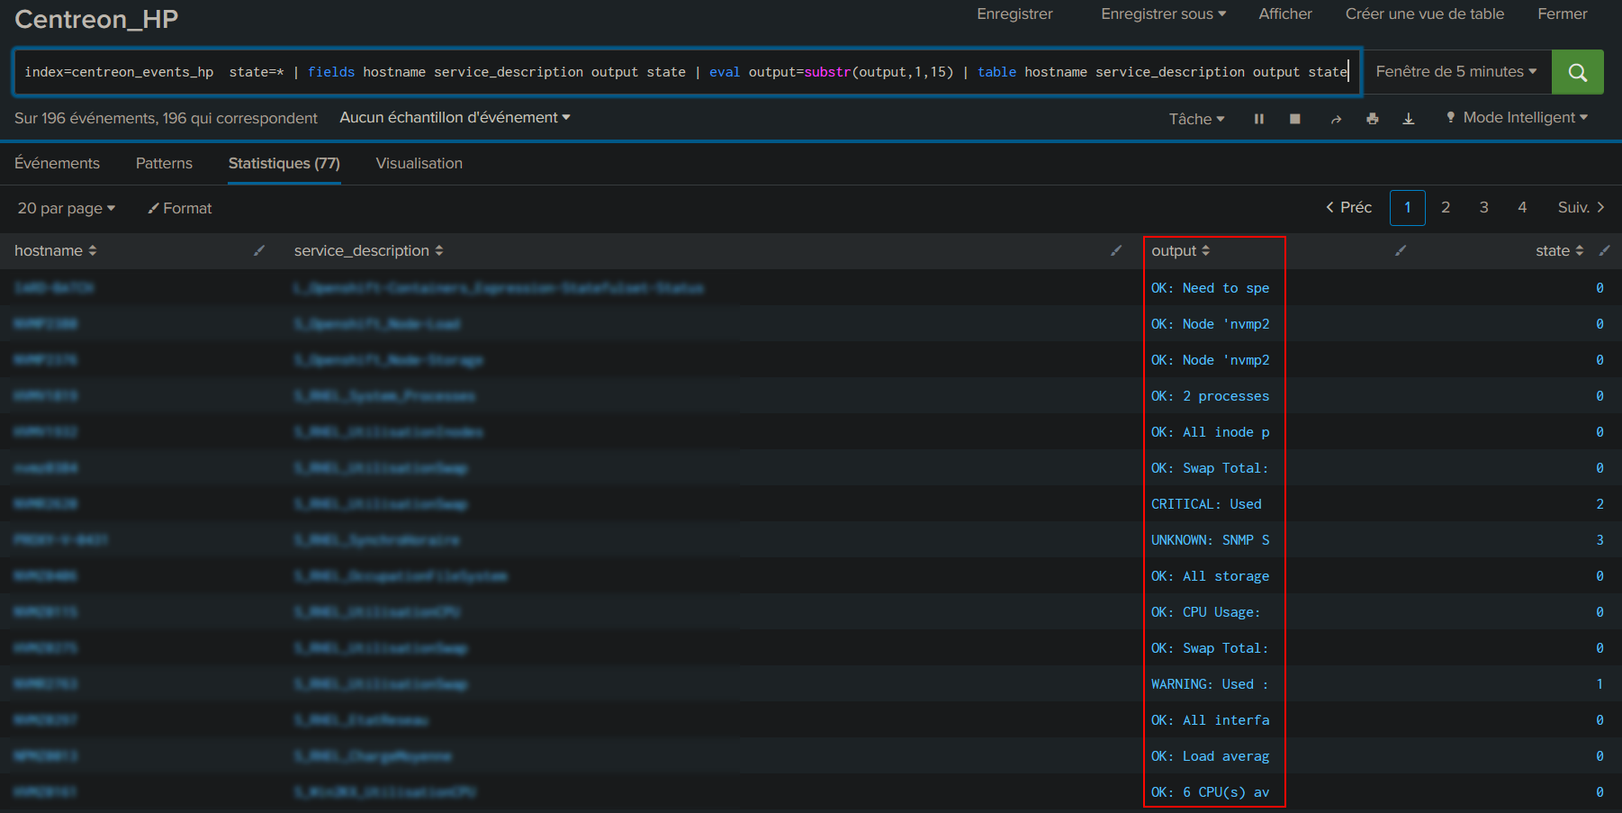Open the Enregistrer sous dropdown
Viewport: 1622px width, 813px height.
[1163, 14]
